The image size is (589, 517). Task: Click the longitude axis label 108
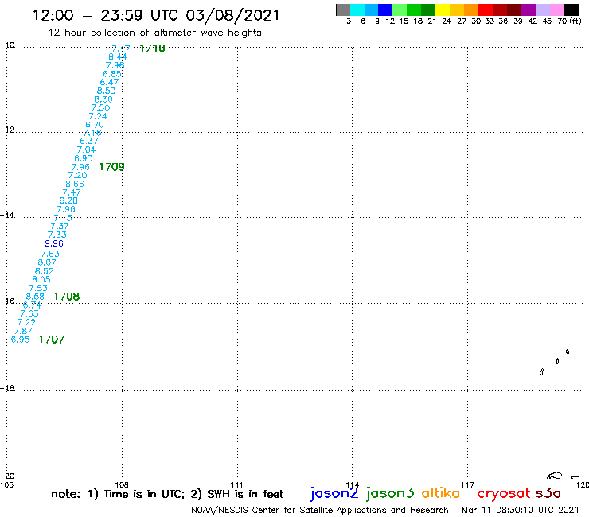pyautogui.click(x=122, y=484)
